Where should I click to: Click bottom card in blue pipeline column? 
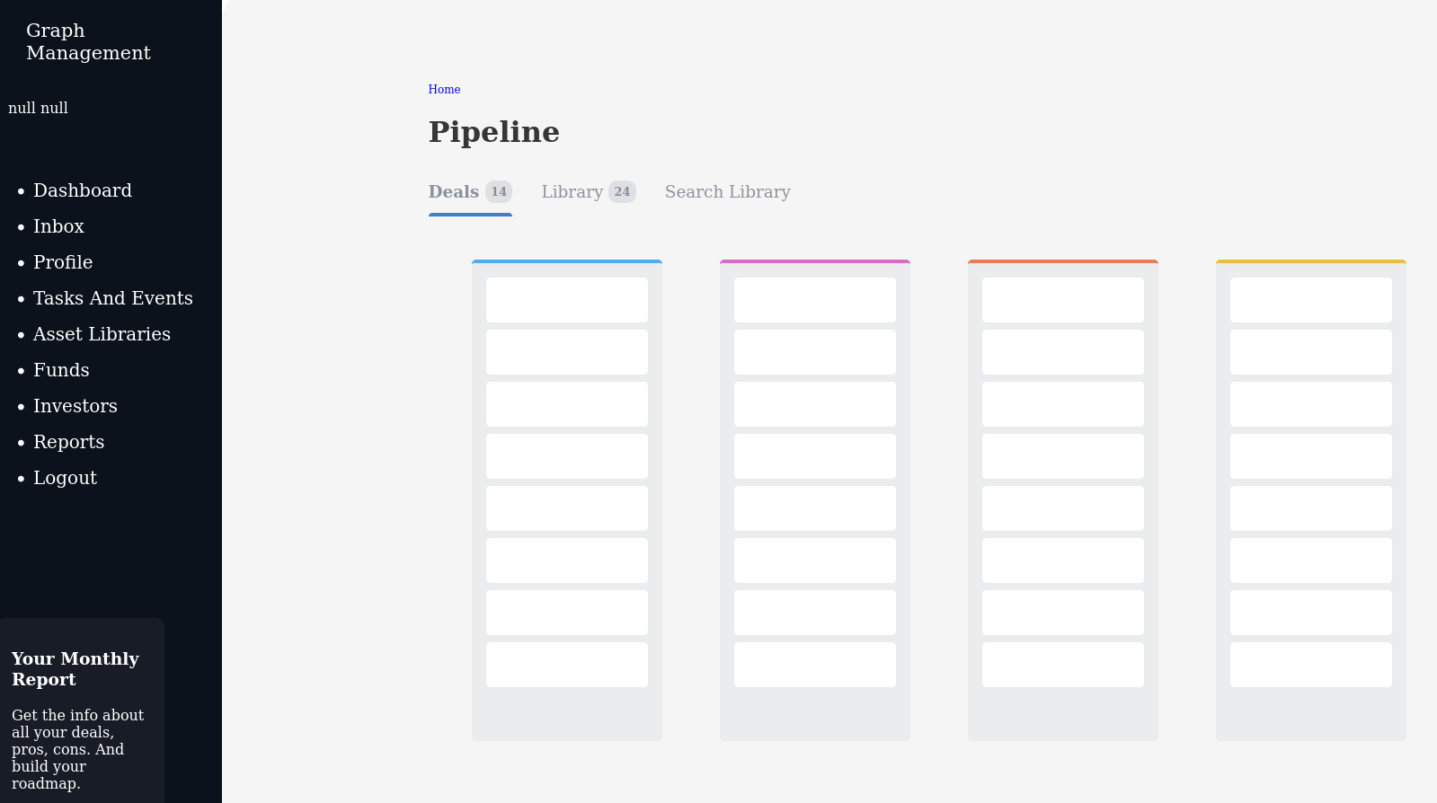click(x=566, y=665)
